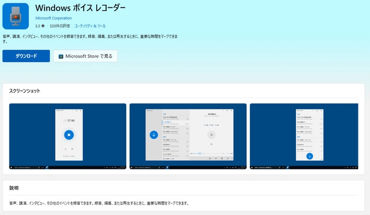Click the microphone button in third screenshot
This screenshot has height=215, width=370.
point(310,156)
